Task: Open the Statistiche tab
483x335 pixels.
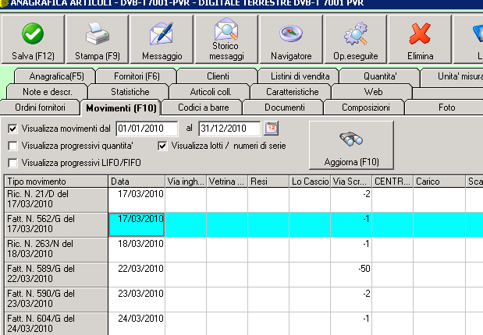Action: (130, 92)
